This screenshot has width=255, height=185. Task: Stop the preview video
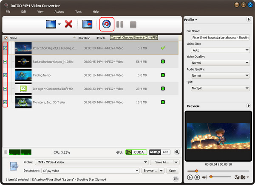coord(197,177)
